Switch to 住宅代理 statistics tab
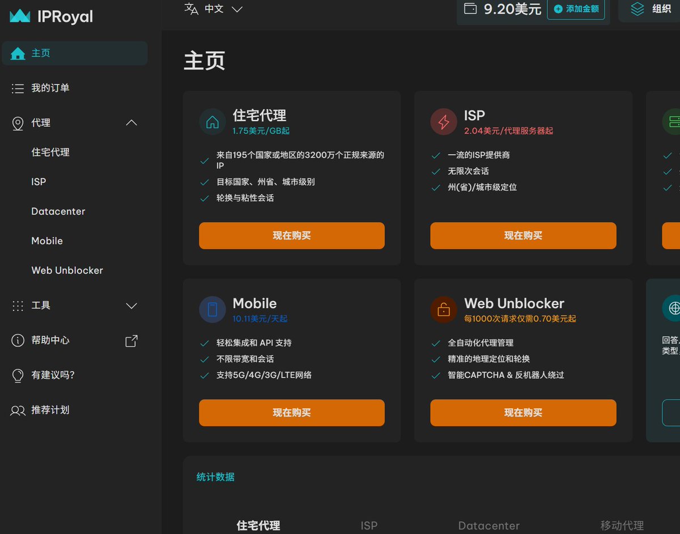Screen dimensions: 680x534 click(x=258, y=526)
